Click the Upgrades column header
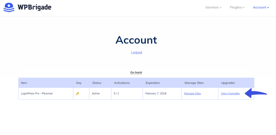The height and width of the screenshot is (135, 276). 228,83
